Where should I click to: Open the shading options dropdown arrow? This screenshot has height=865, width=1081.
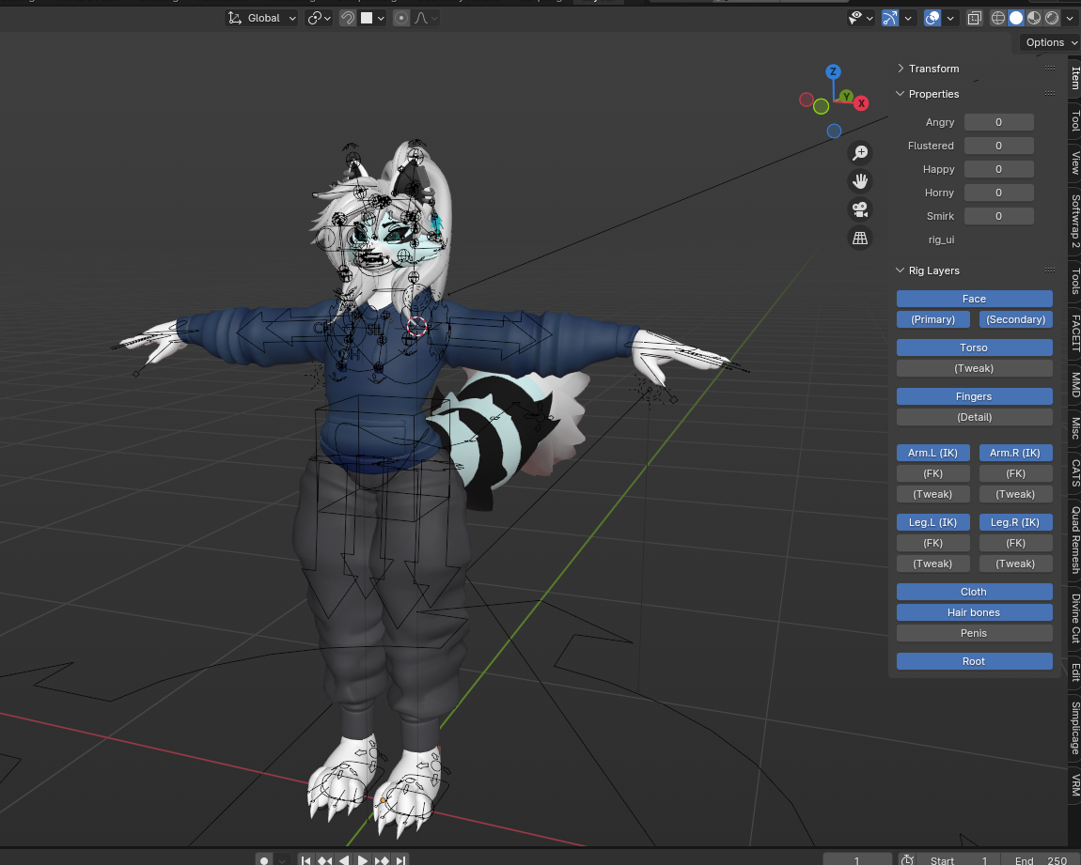(1070, 18)
